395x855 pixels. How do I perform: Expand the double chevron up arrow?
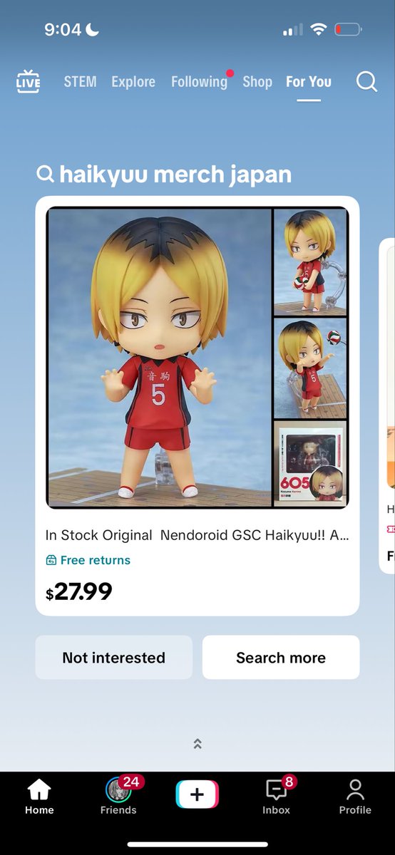(197, 743)
